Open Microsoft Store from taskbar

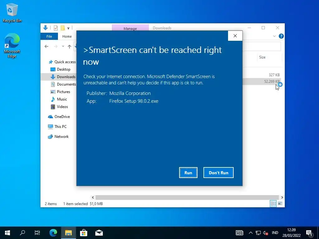coord(83,233)
